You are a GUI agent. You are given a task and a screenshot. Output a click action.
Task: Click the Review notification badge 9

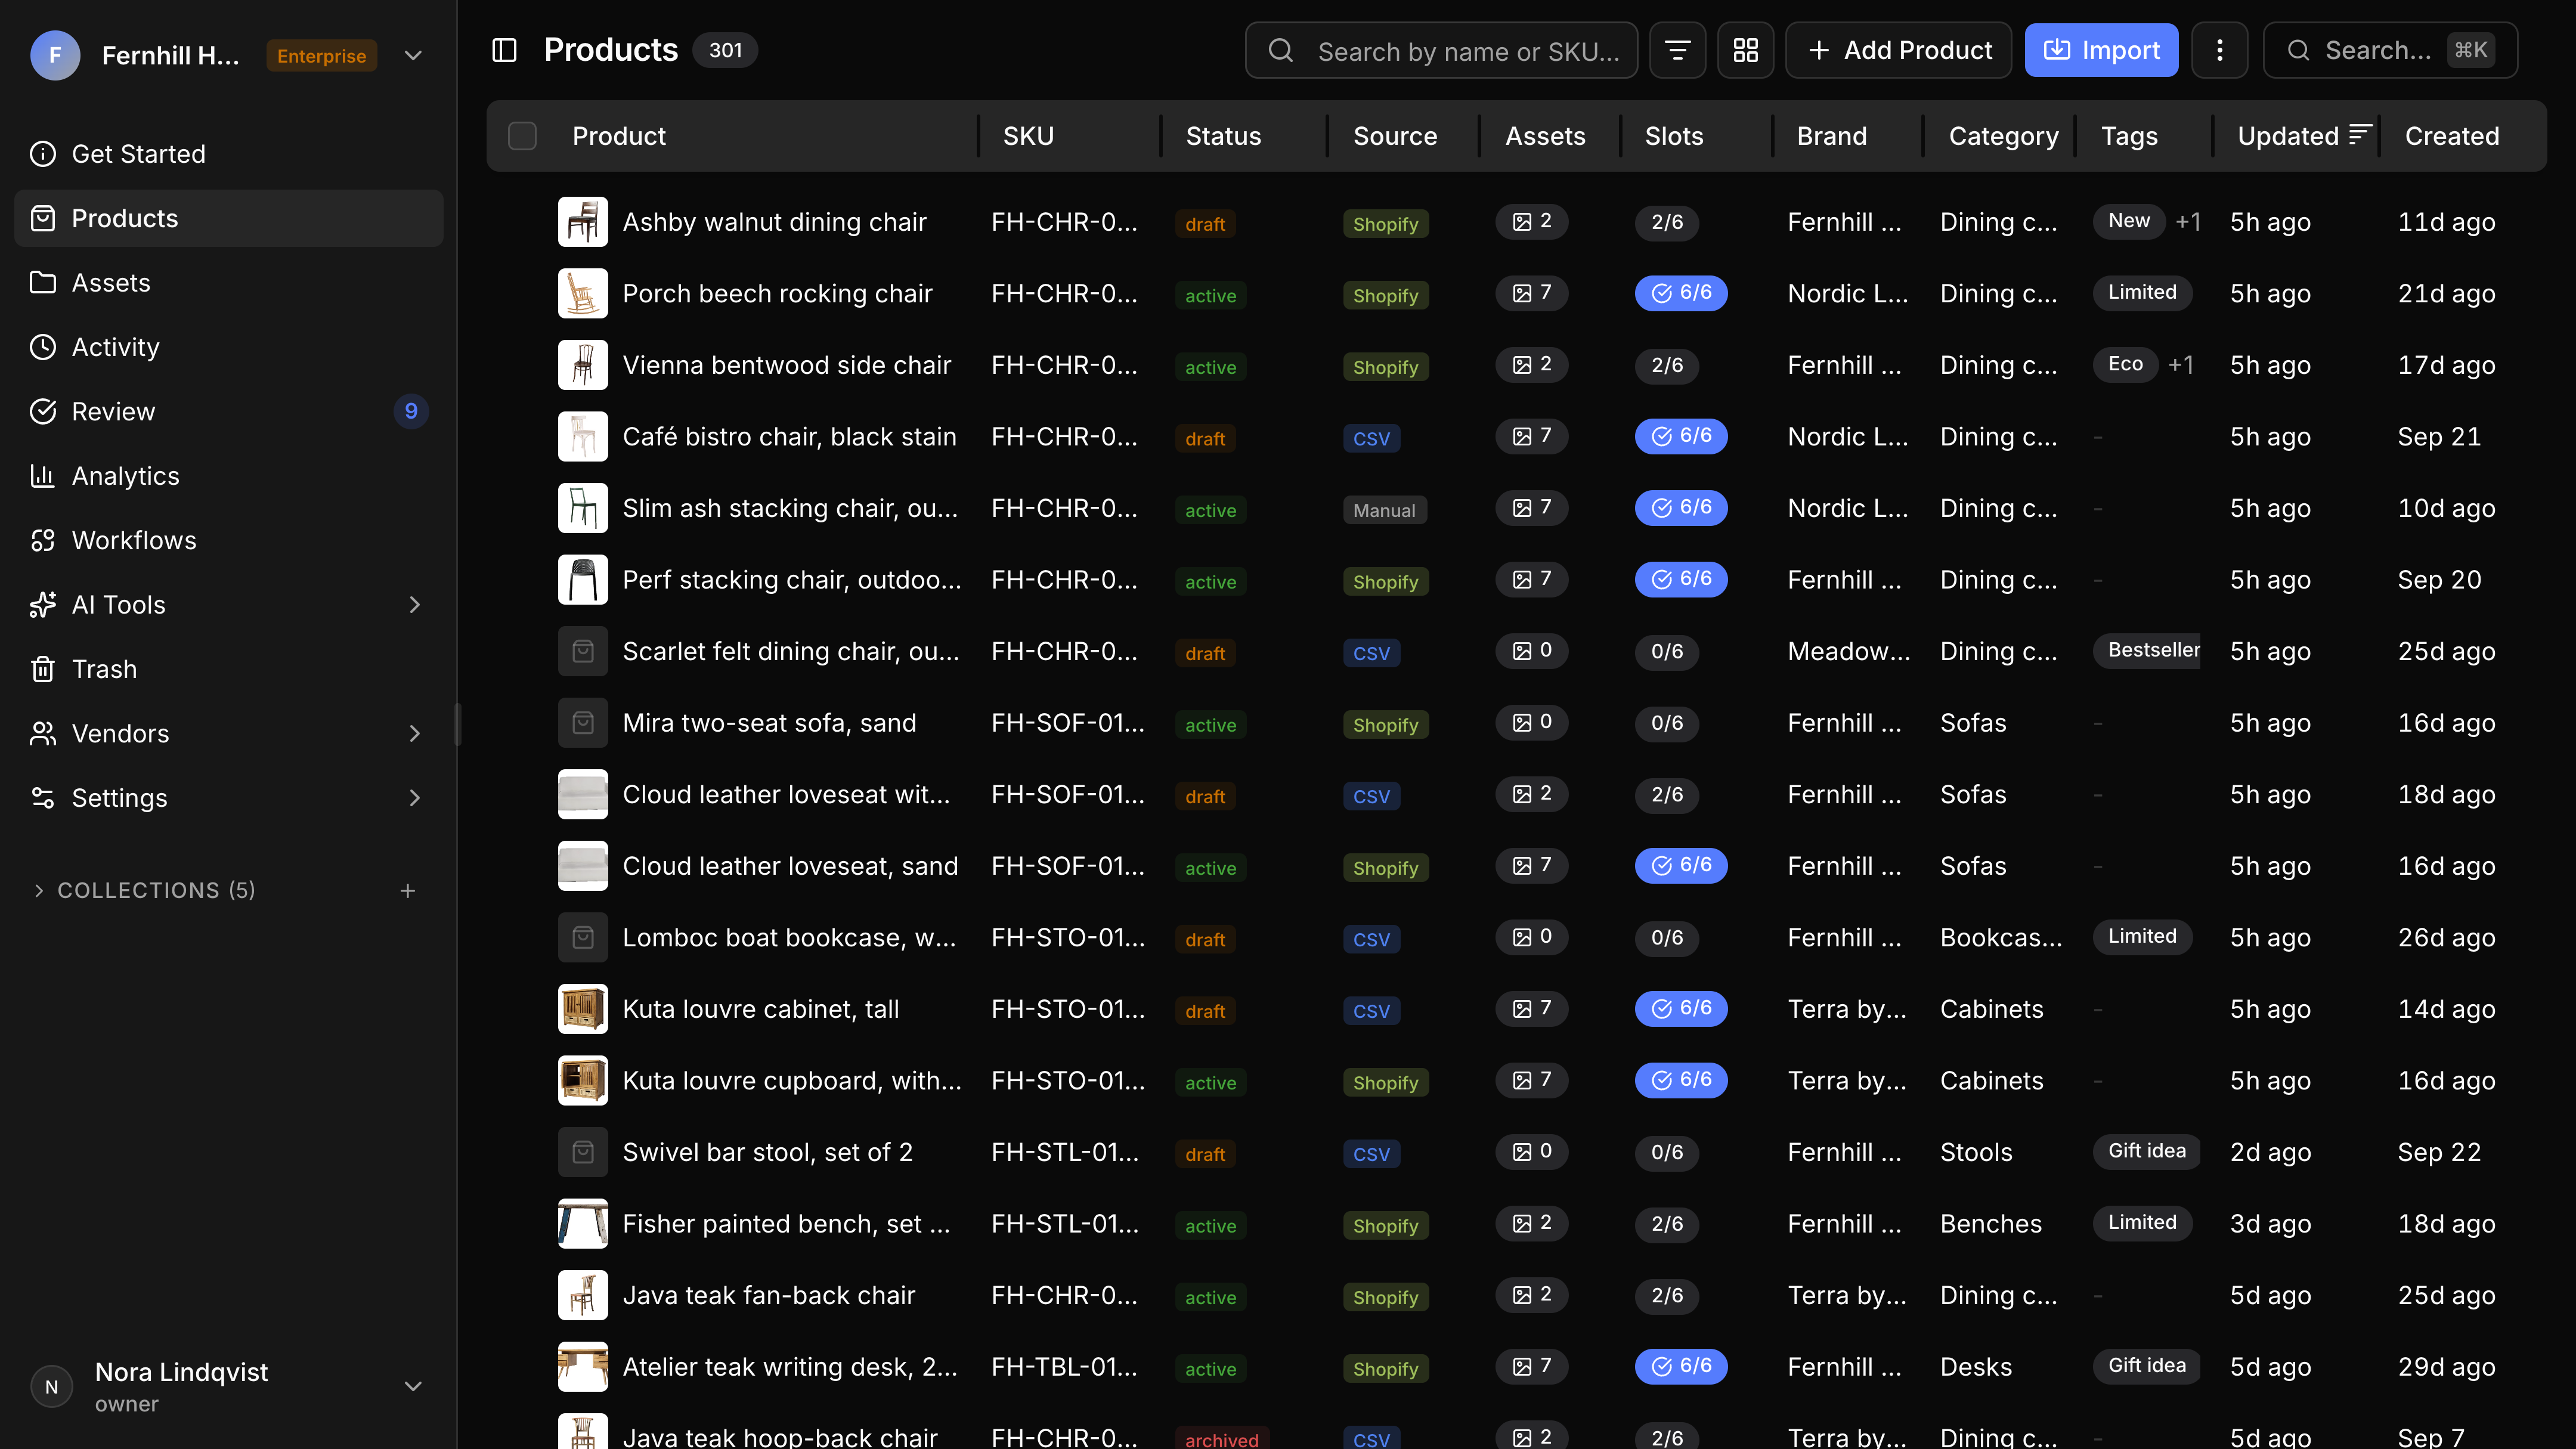(x=411, y=411)
